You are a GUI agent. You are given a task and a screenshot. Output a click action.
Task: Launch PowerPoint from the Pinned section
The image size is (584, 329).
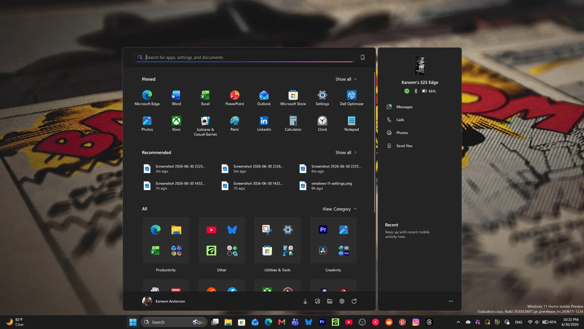pyautogui.click(x=235, y=98)
